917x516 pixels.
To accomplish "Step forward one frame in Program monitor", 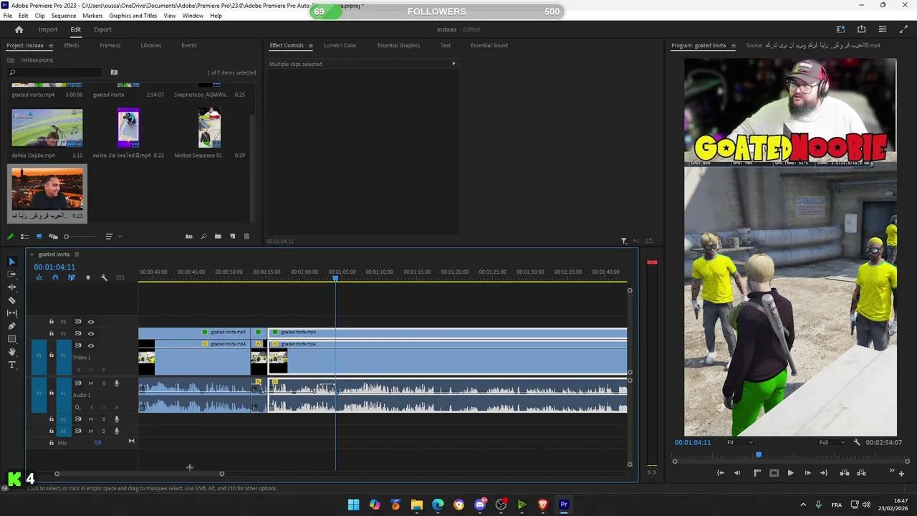I will coord(807,473).
